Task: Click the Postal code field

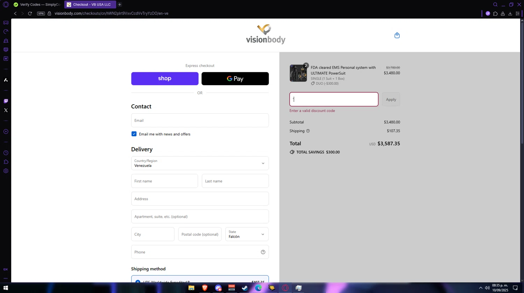Action: click(200, 234)
